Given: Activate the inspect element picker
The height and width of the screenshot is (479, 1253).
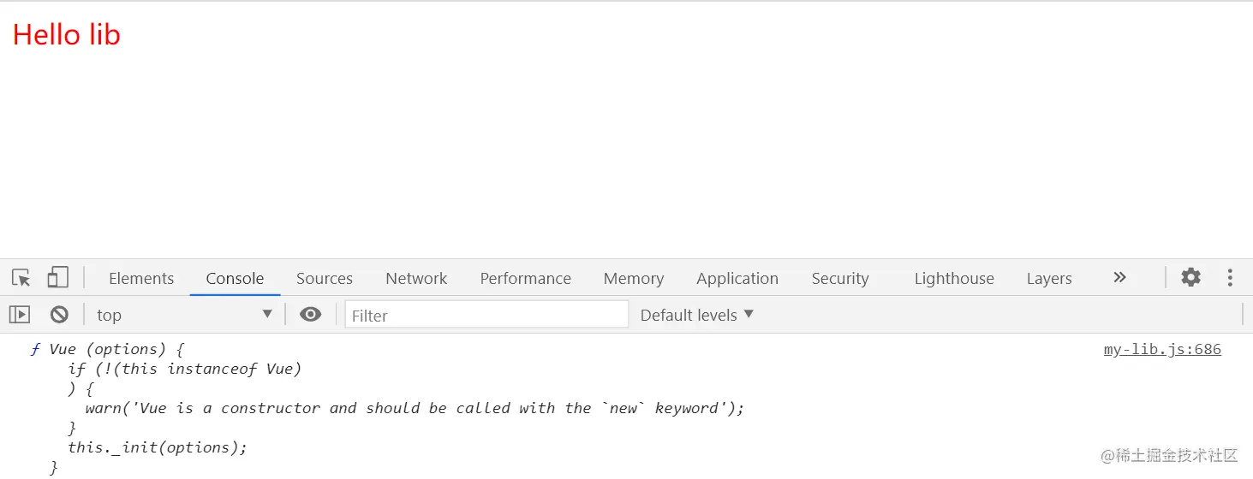Looking at the screenshot, I should coord(21,278).
